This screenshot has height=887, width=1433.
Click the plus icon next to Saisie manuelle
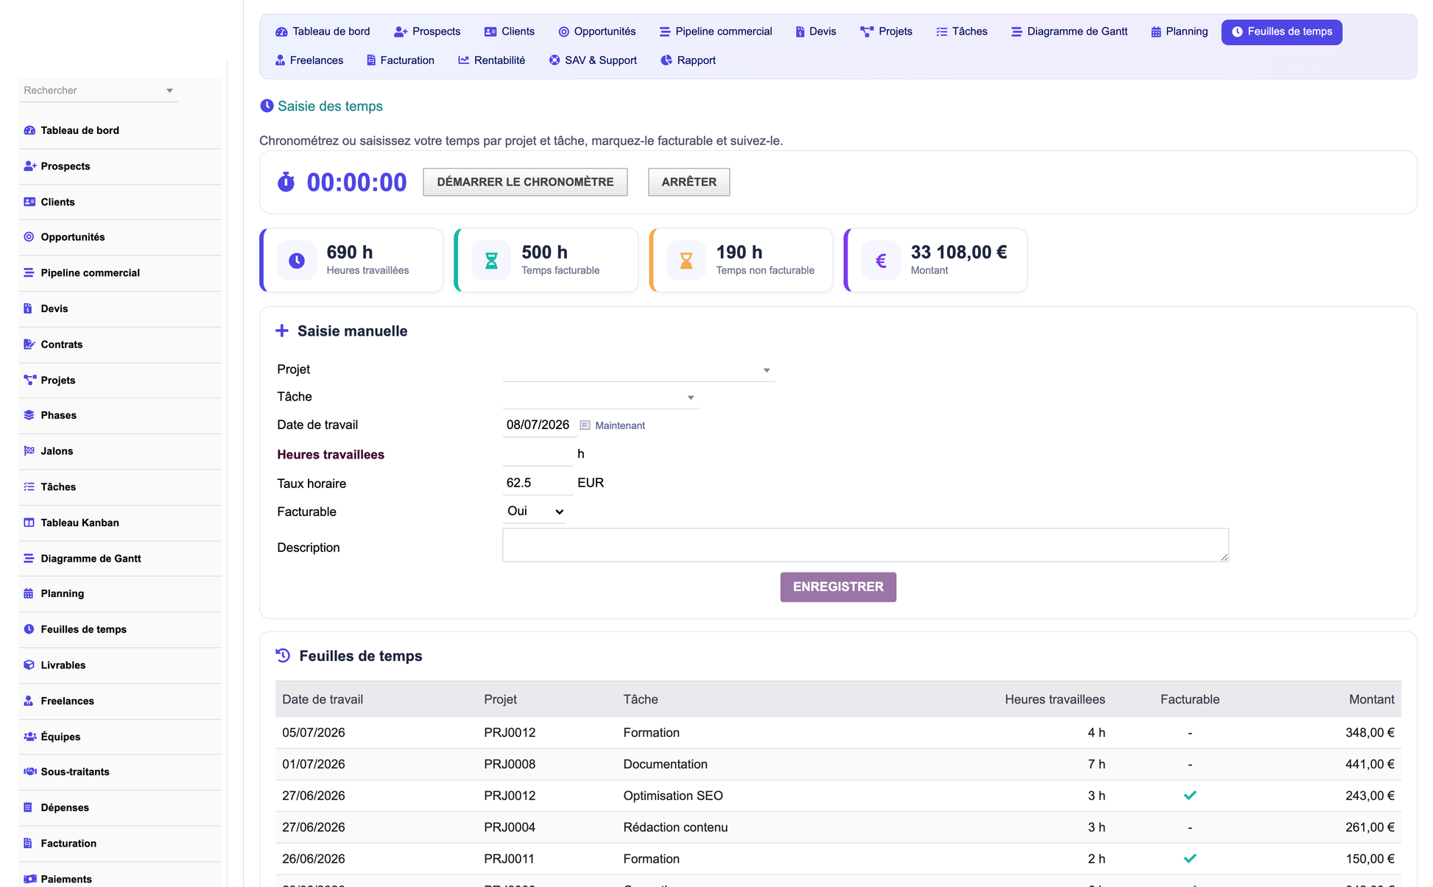[x=282, y=331]
